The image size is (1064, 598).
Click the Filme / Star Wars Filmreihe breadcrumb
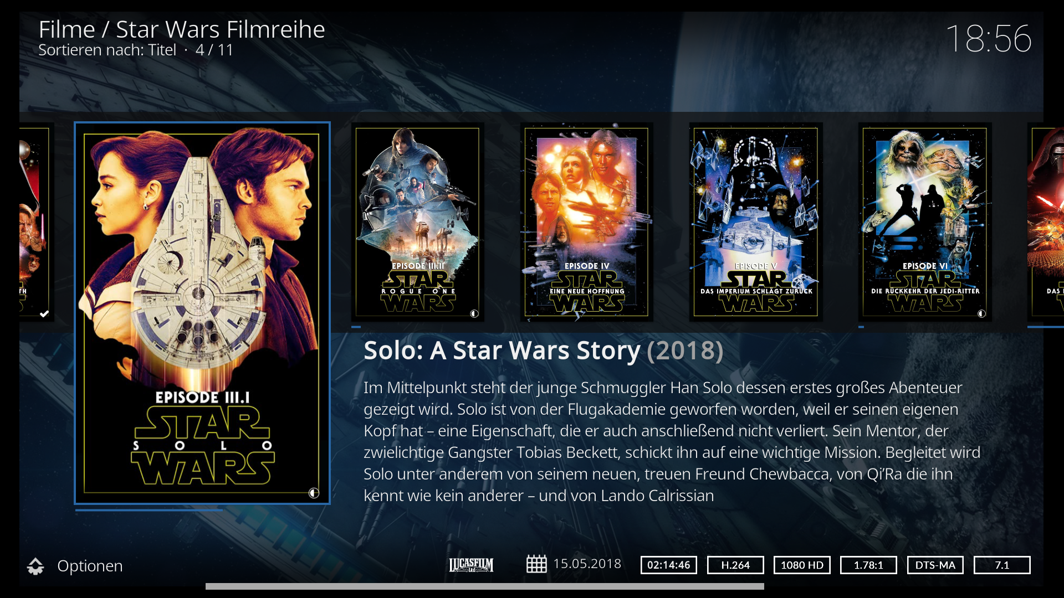[182, 29]
